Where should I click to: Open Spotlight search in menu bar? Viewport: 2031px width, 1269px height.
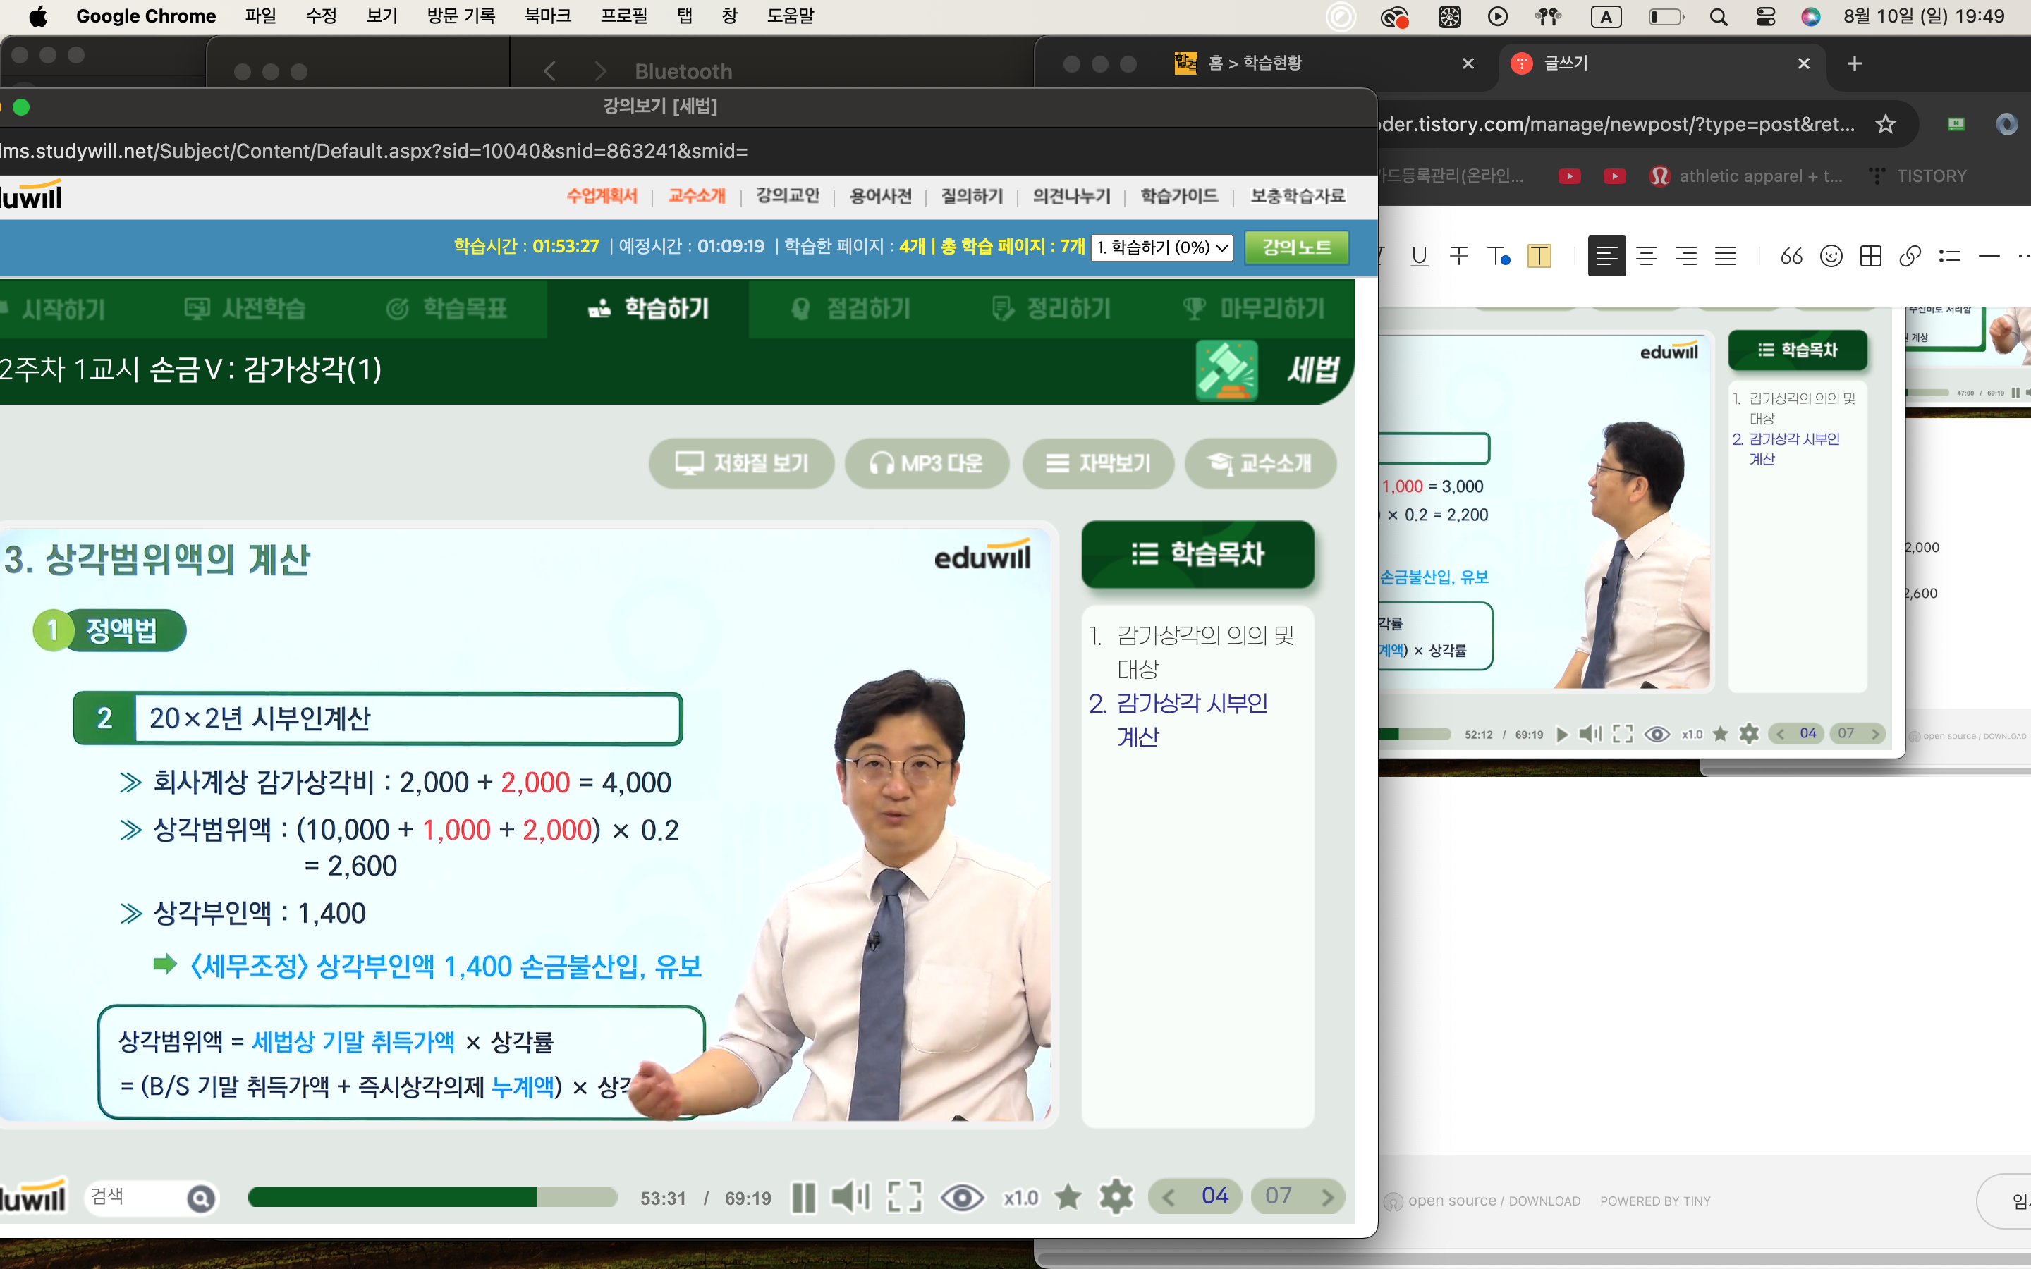[x=1718, y=17]
